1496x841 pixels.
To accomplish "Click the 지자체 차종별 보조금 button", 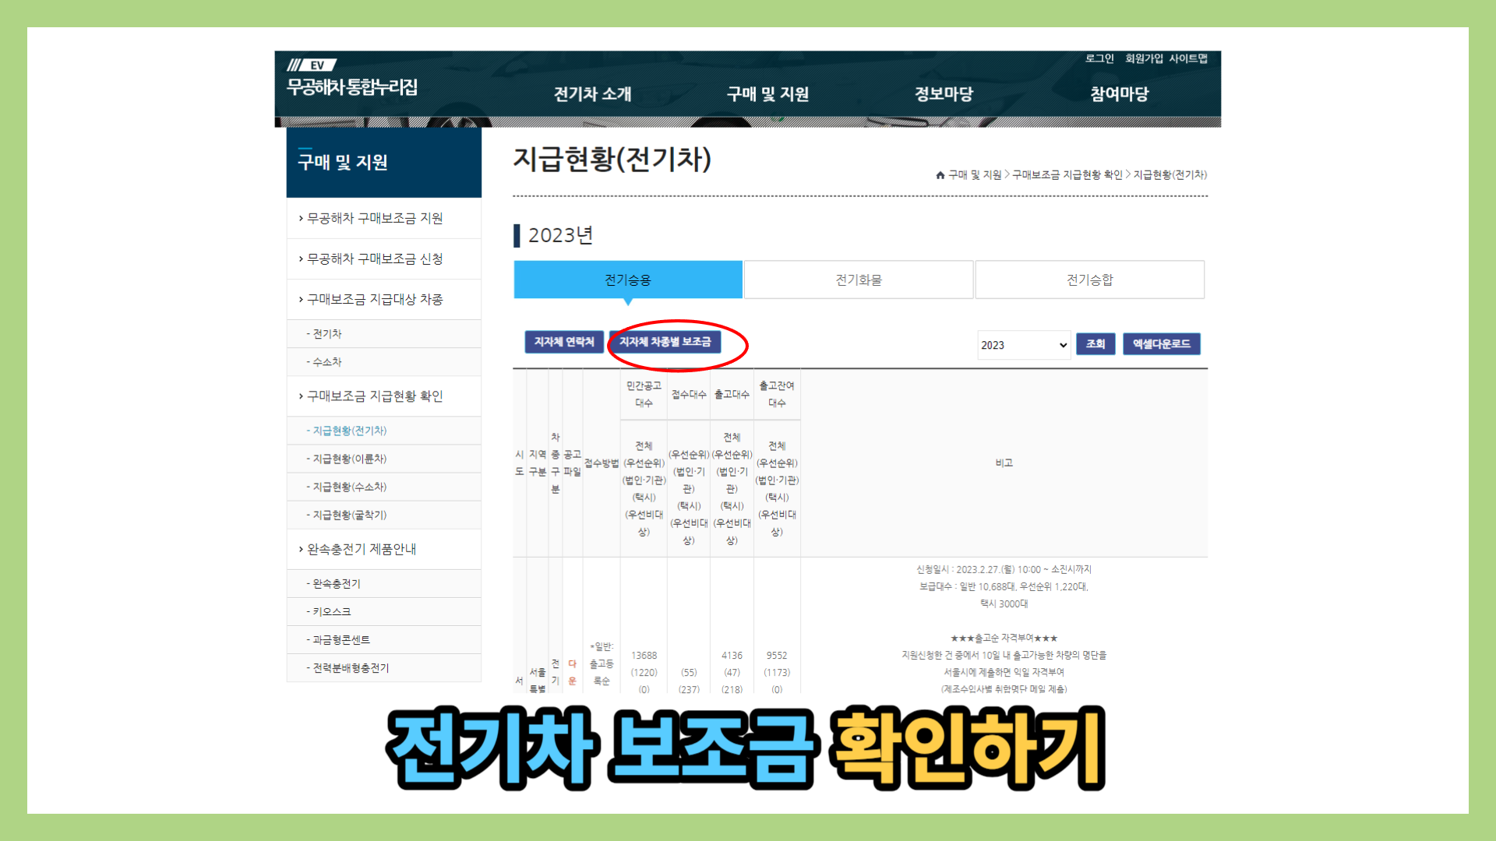I will tap(665, 342).
